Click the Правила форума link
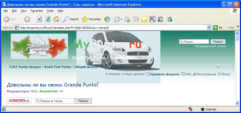The image size is (241, 113). [164, 74]
